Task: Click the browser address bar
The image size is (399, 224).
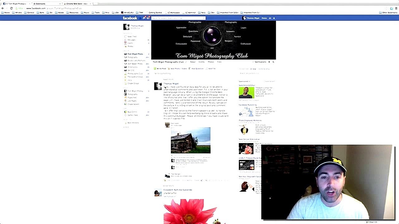Action: click(199, 8)
